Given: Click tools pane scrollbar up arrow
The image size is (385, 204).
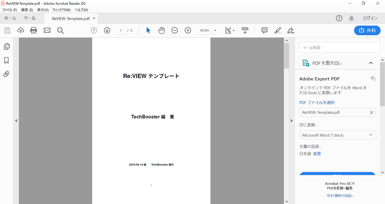Looking at the screenshot, I should pos(382,60).
